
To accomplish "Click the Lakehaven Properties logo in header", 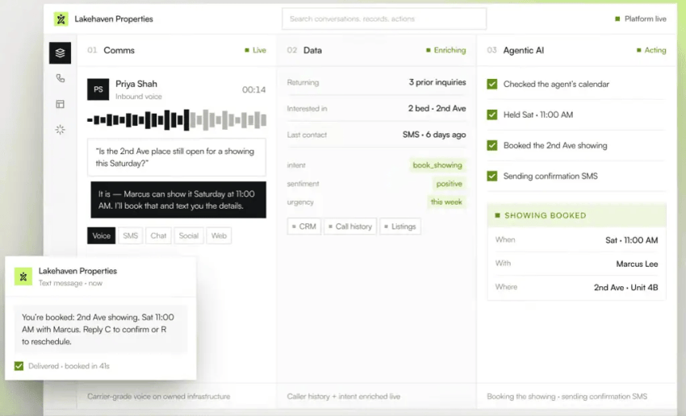I will [x=61, y=19].
